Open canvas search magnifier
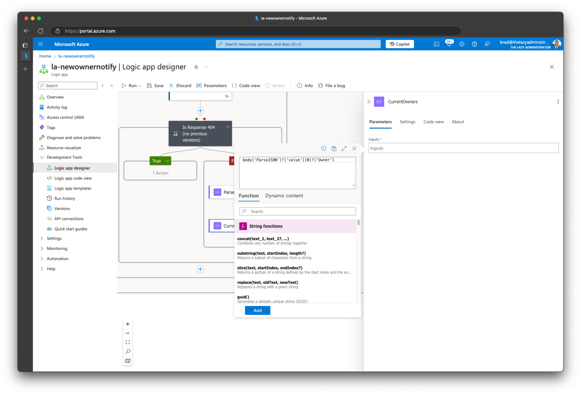This screenshot has height=395, width=581. pyautogui.click(x=128, y=352)
